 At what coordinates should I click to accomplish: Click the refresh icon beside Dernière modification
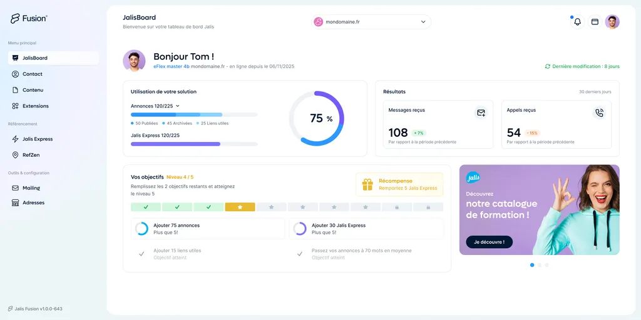[548, 66]
